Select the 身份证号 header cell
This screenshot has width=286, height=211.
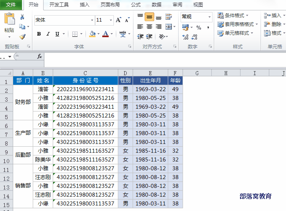click(85, 80)
